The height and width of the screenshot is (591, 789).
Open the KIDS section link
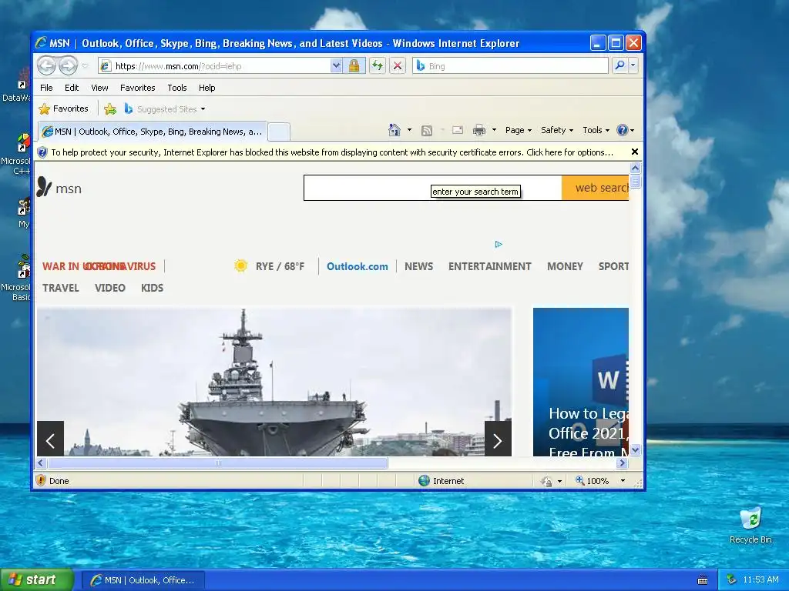(x=152, y=288)
